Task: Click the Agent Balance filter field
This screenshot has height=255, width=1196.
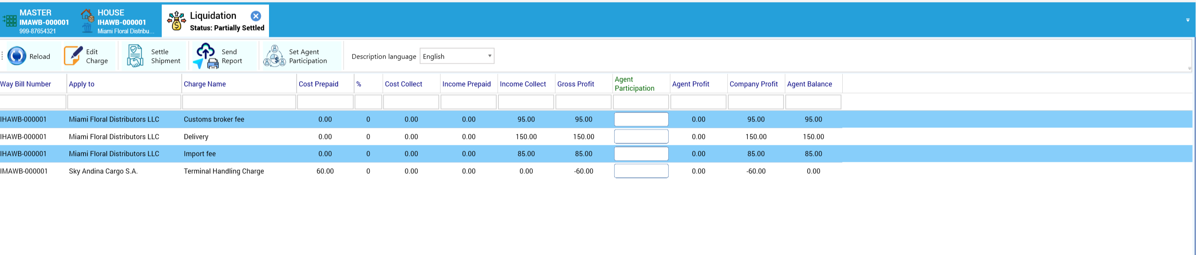Action: (x=813, y=102)
